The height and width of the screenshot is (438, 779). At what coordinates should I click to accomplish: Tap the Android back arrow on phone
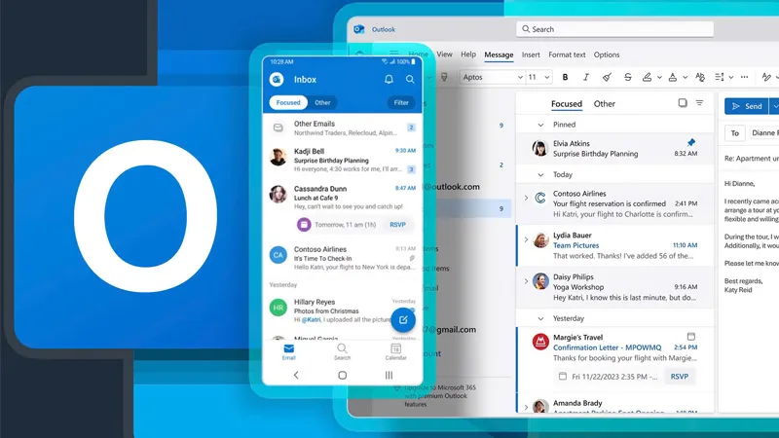coord(296,375)
